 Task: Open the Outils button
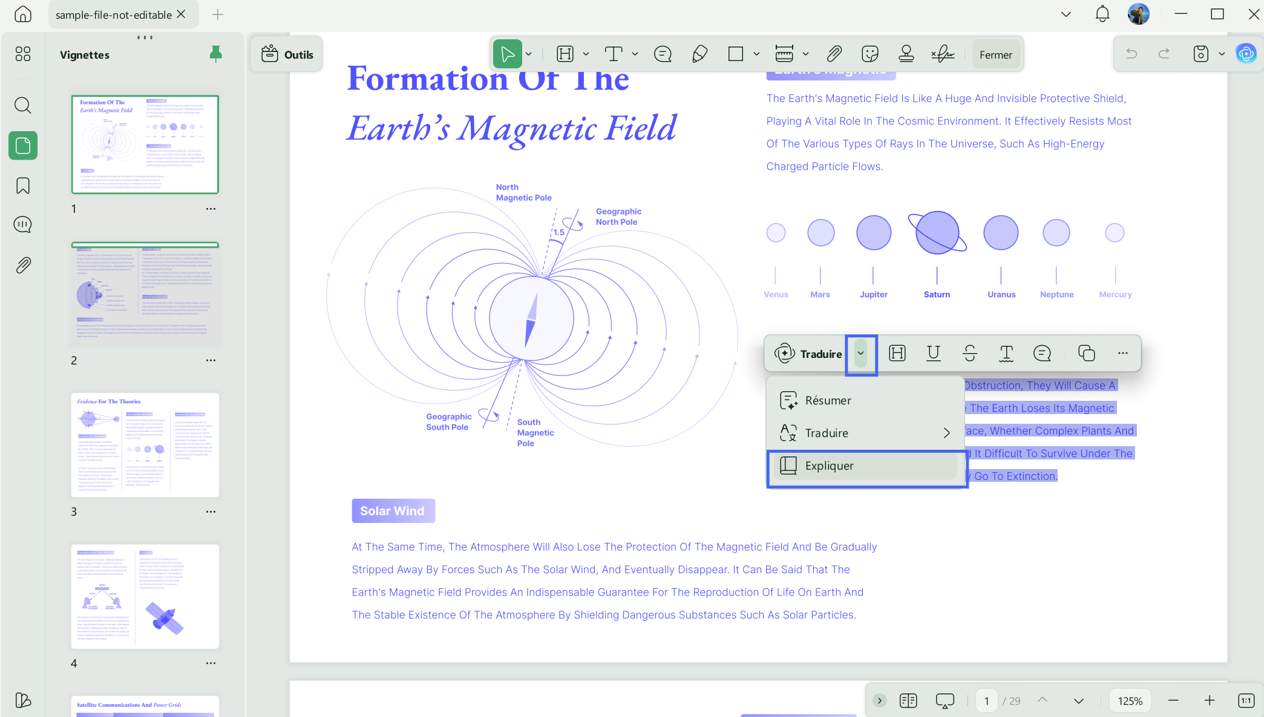[287, 54]
